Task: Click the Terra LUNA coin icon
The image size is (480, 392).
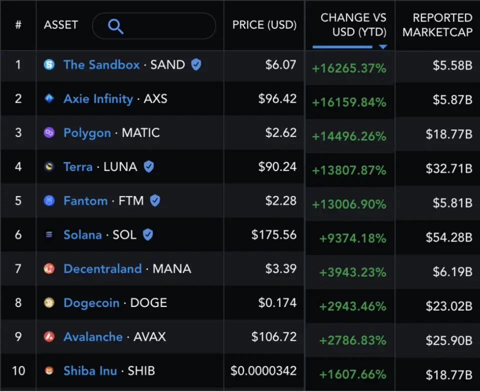Action: tap(49, 166)
